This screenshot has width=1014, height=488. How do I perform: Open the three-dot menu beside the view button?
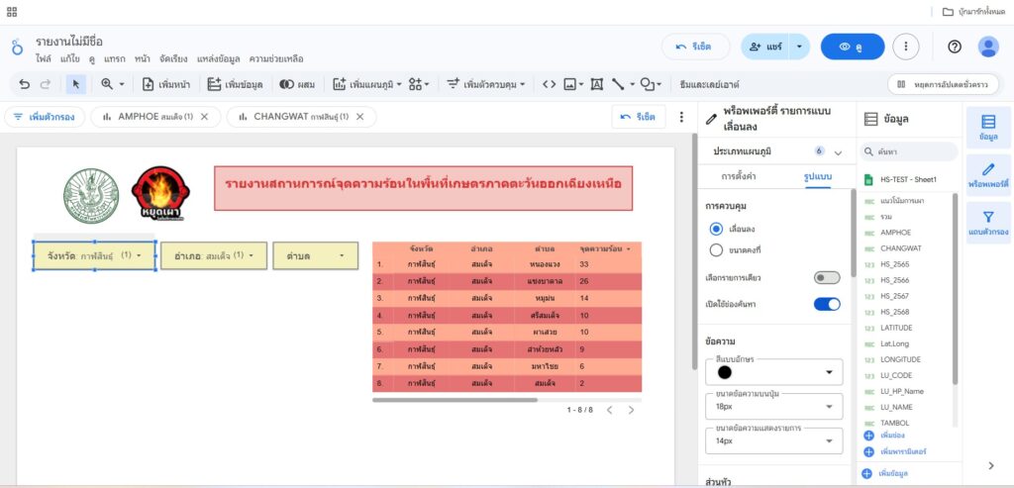(906, 47)
